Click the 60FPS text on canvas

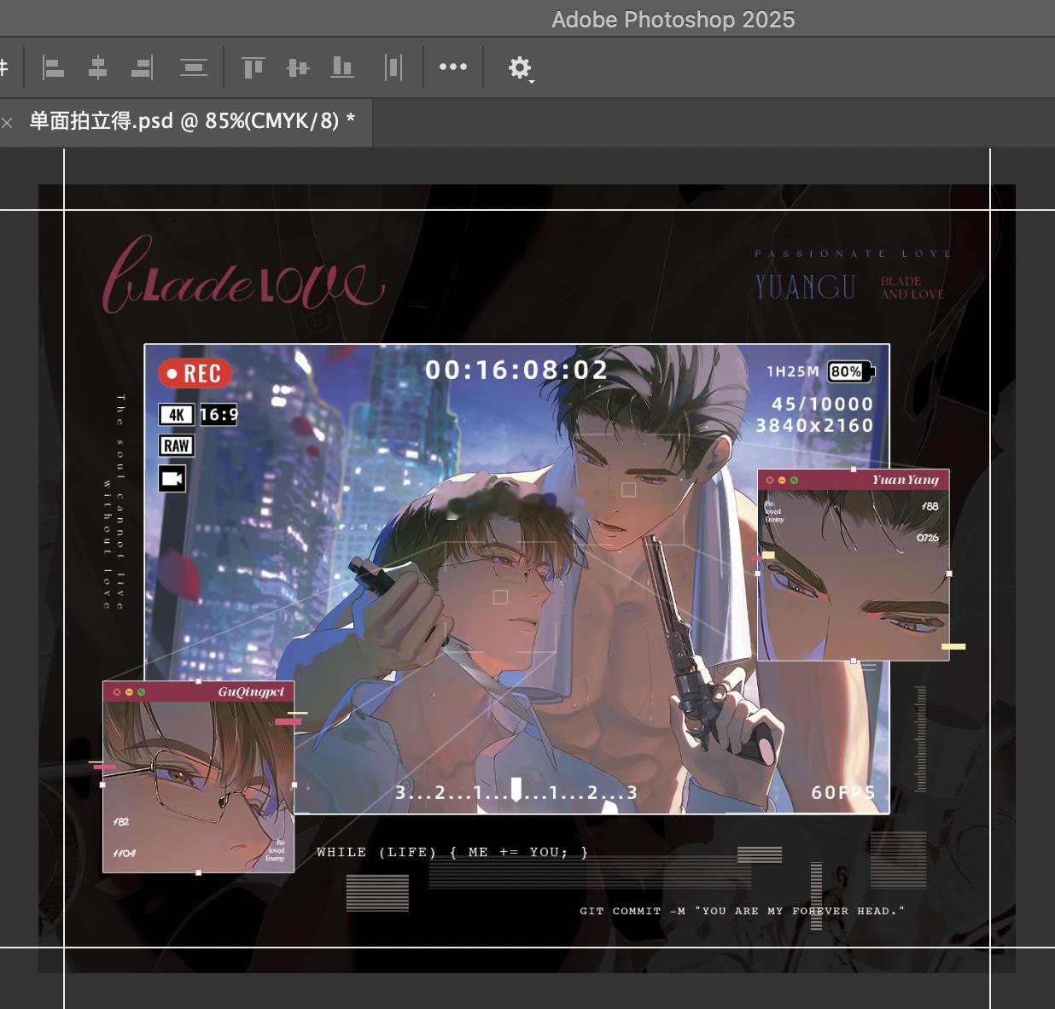pos(843,792)
